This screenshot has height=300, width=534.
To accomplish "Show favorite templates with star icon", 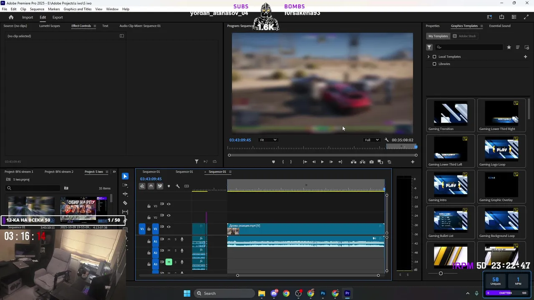I will pyautogui.click(x=509, y=47).
